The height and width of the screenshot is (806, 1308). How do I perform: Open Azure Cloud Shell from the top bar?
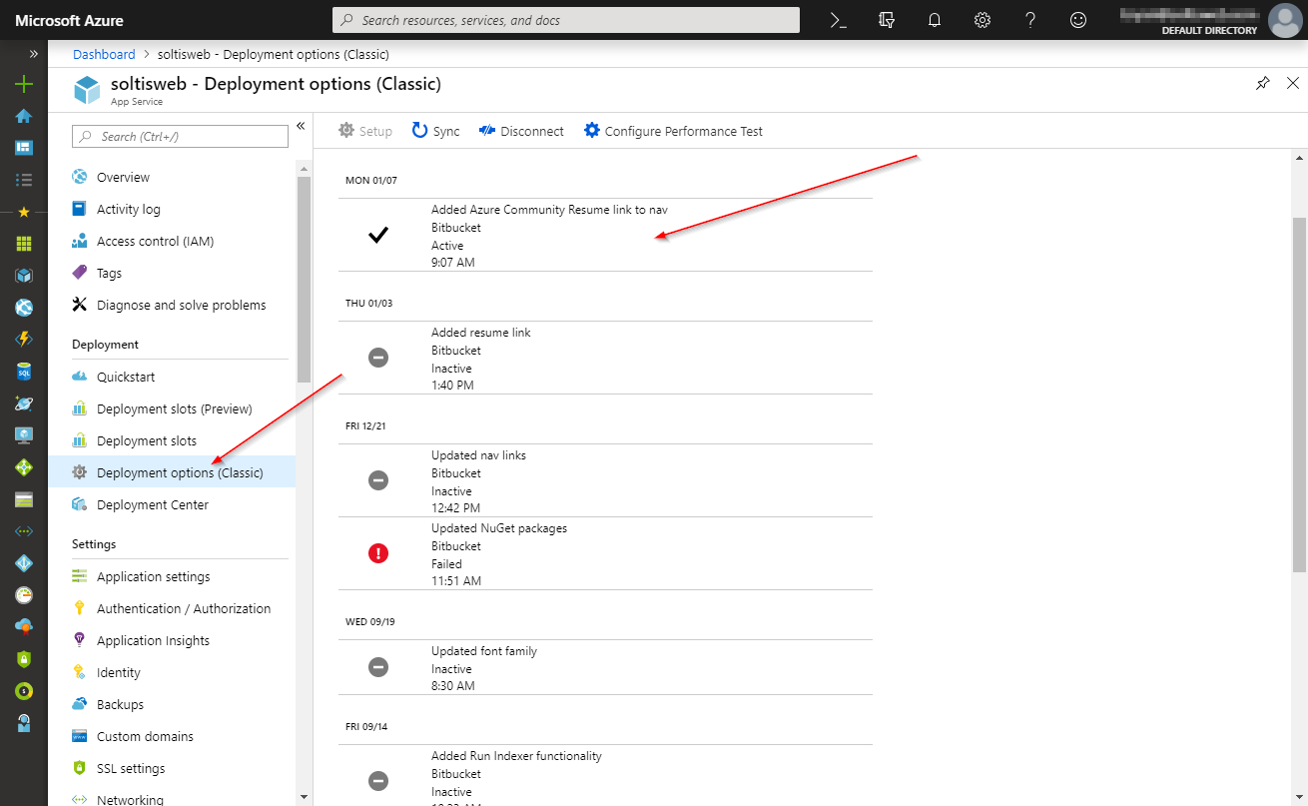point(838,20)
